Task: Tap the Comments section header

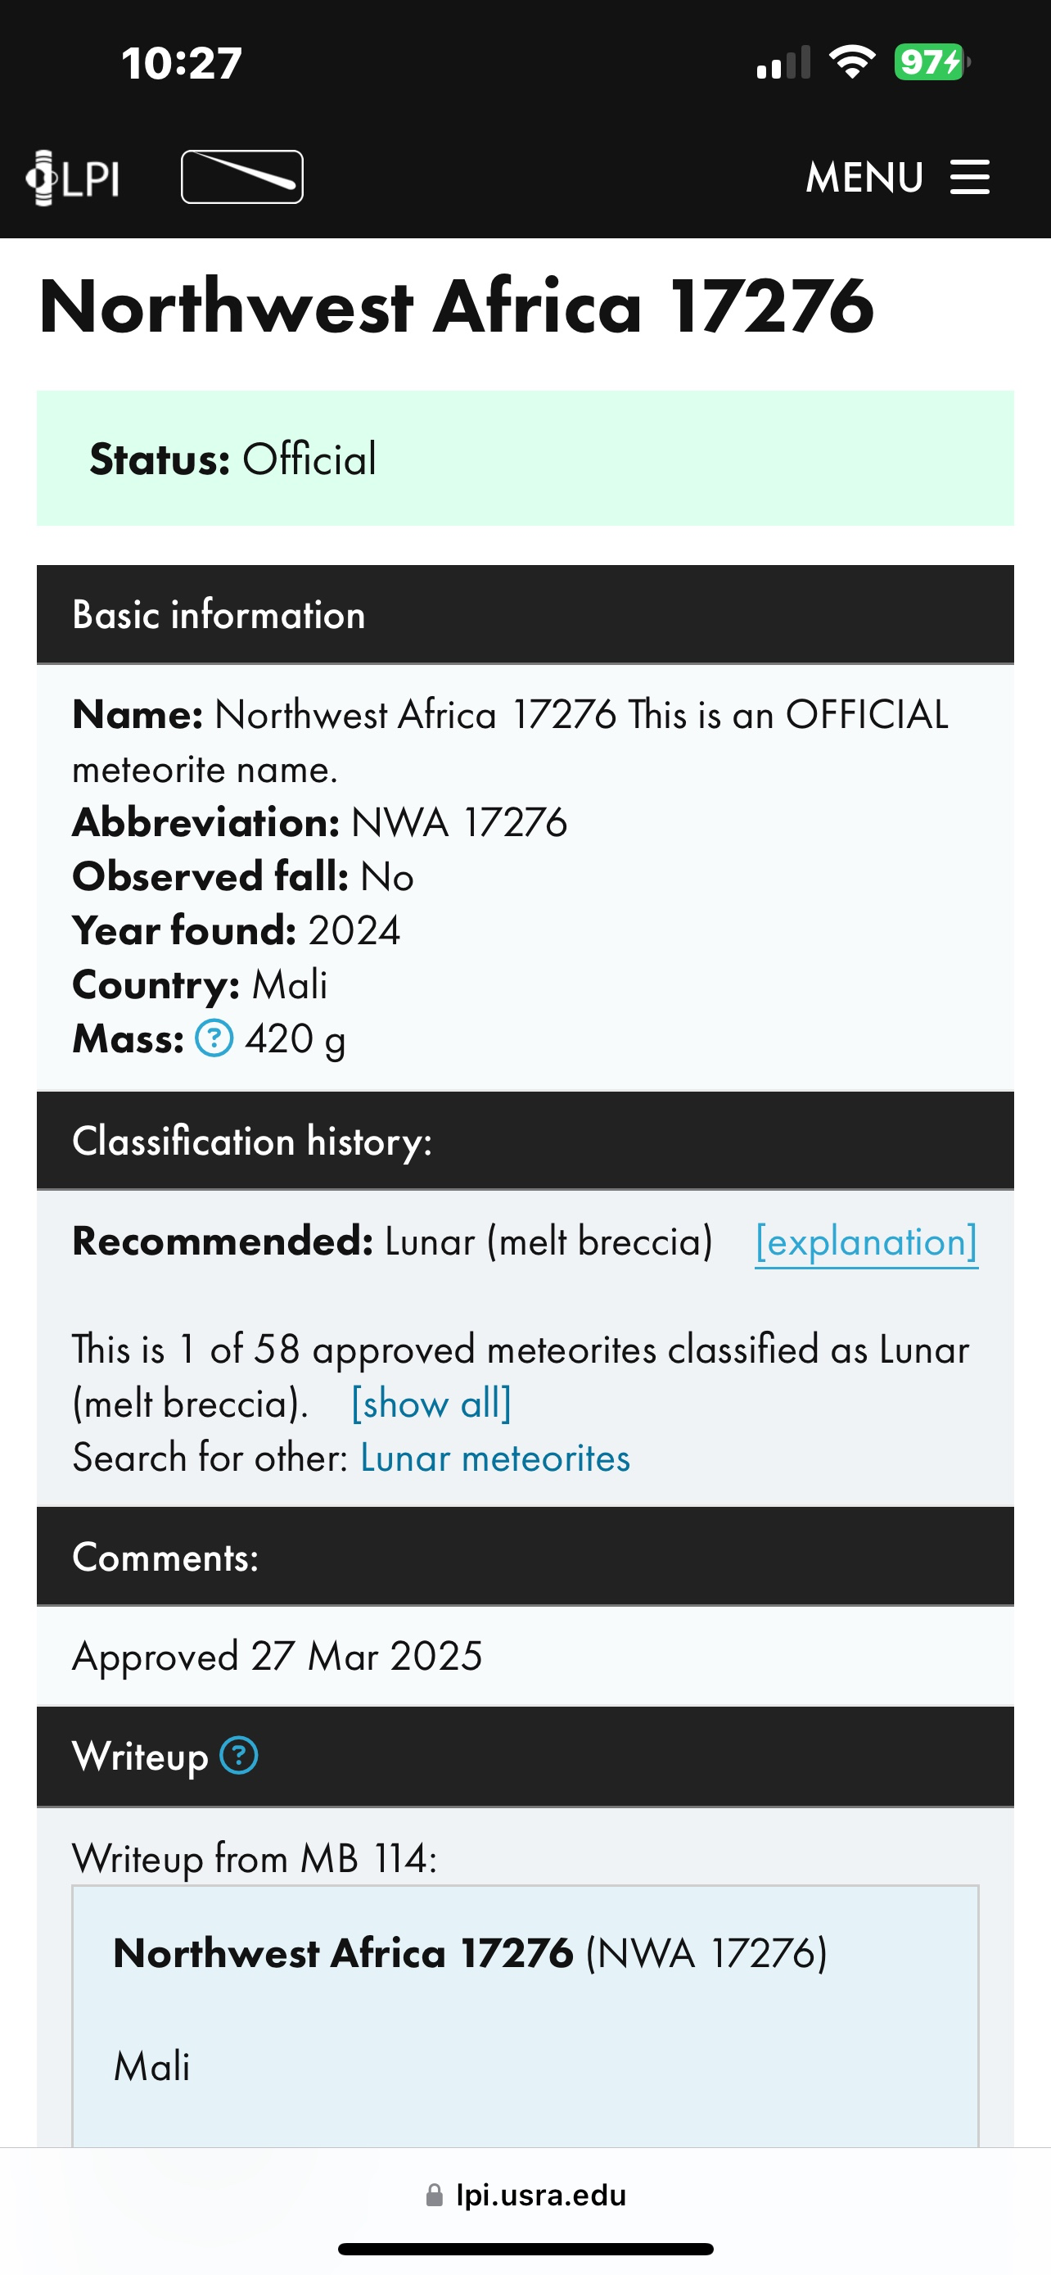Action: [x=166, y=1557]
